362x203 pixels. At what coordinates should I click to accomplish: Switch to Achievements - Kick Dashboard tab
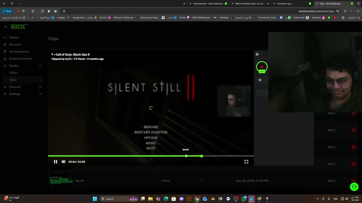pos(208,4)
